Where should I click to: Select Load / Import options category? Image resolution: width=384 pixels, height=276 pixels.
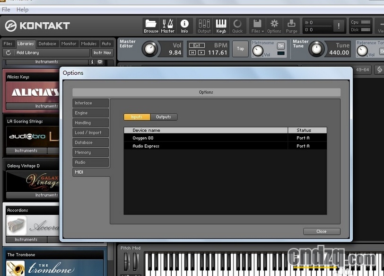click(91, 133)
